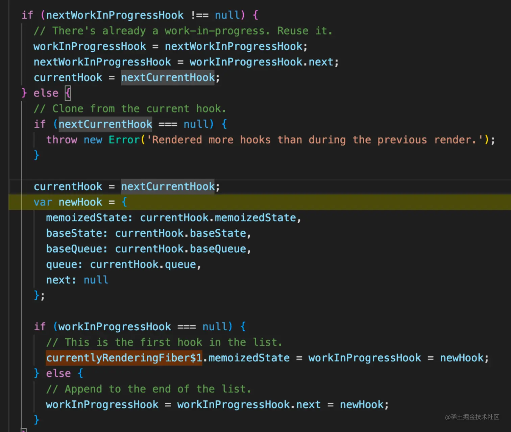Click the "memoizedState:" object key

tap(89, 218)
